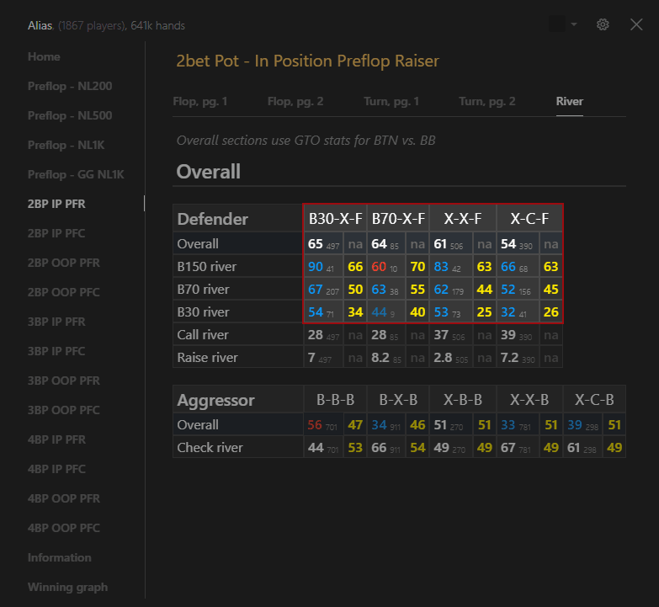Click the red 56 value in Aggressor Overall

tap(315, 424)
